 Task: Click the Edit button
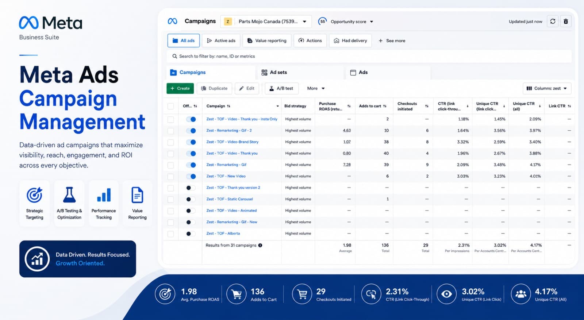247,88
